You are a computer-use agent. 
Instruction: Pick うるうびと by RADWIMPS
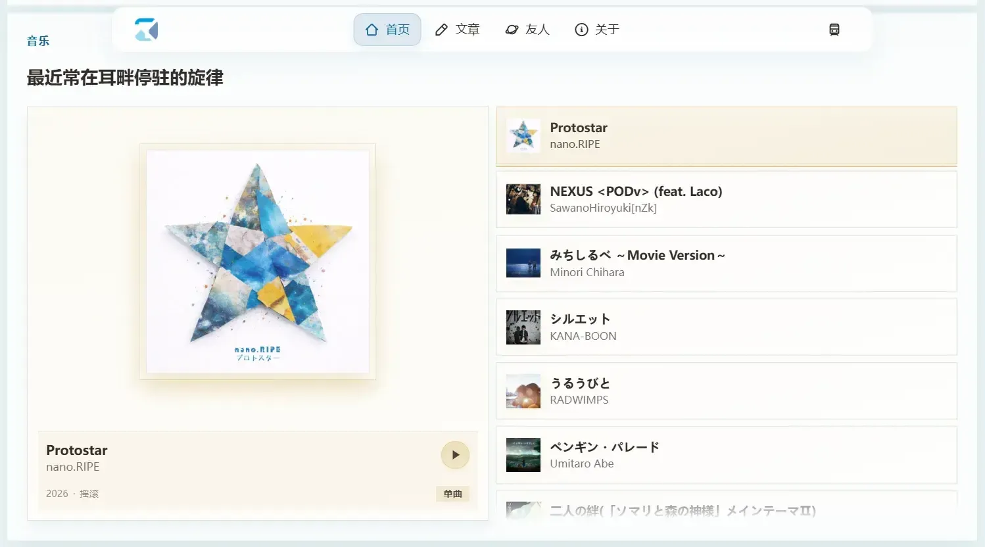pyautogui.click(x=727, y=391)
